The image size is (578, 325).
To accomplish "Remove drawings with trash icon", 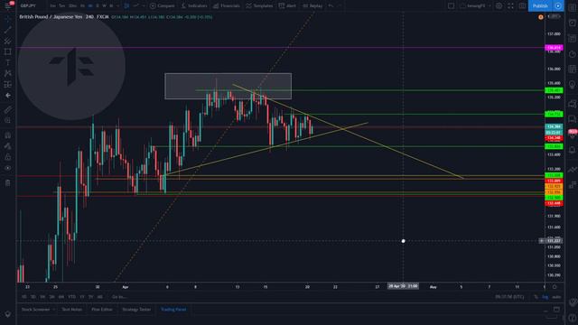I will [7, 182].
